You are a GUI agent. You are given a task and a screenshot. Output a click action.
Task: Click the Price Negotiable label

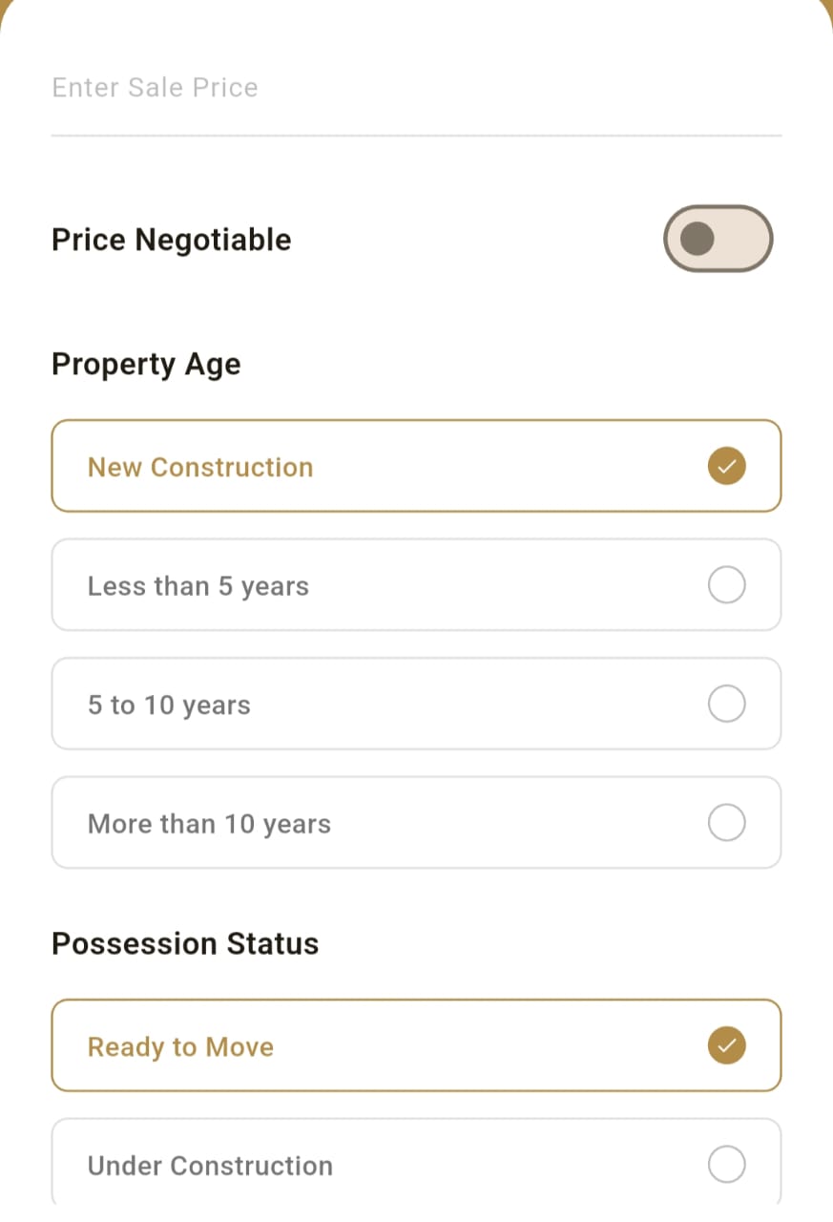click(172, 240)
